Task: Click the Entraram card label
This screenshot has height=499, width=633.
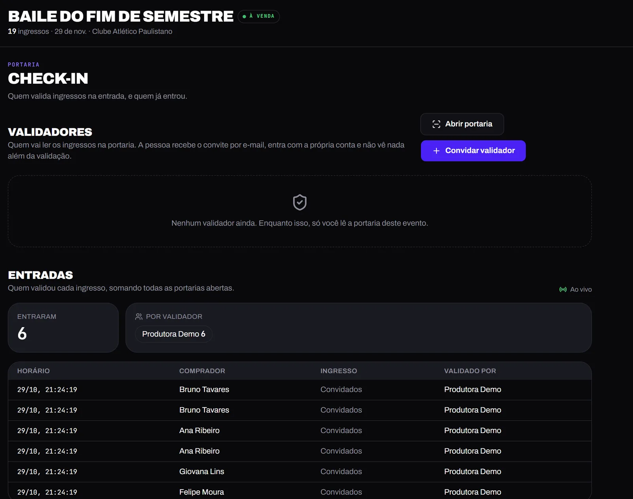Action: tap(37, 316)
